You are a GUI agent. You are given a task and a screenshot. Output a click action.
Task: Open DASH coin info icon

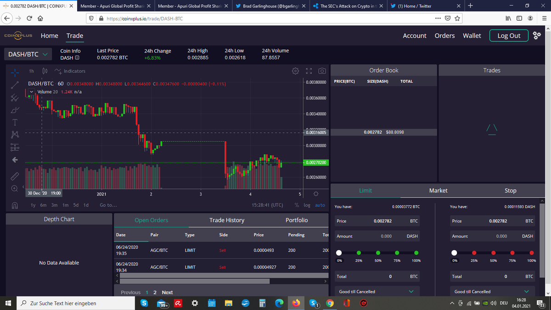[x=77, y=58]
